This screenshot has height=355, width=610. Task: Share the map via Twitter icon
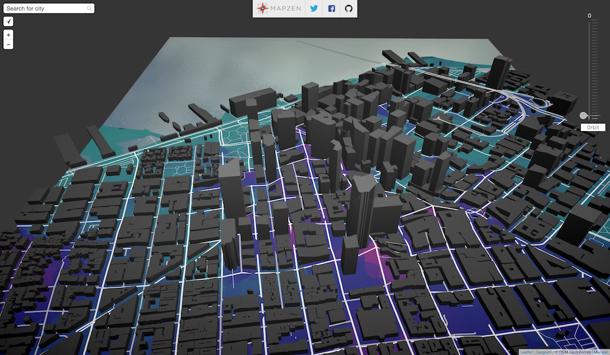(314, 8)
